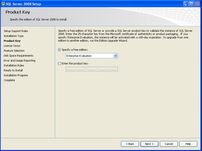Click the disabled close button in title bar

(x=197, y=4)
